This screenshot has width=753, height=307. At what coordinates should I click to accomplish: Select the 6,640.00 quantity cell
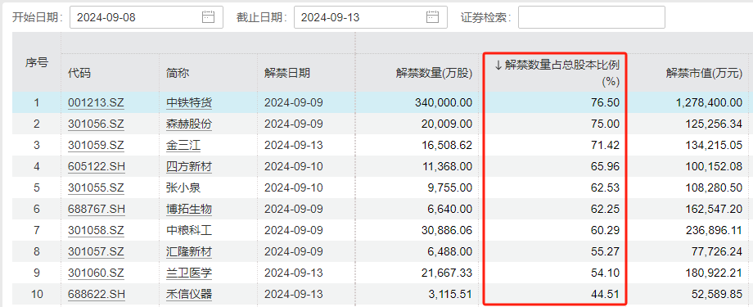(x=450, y=209)
